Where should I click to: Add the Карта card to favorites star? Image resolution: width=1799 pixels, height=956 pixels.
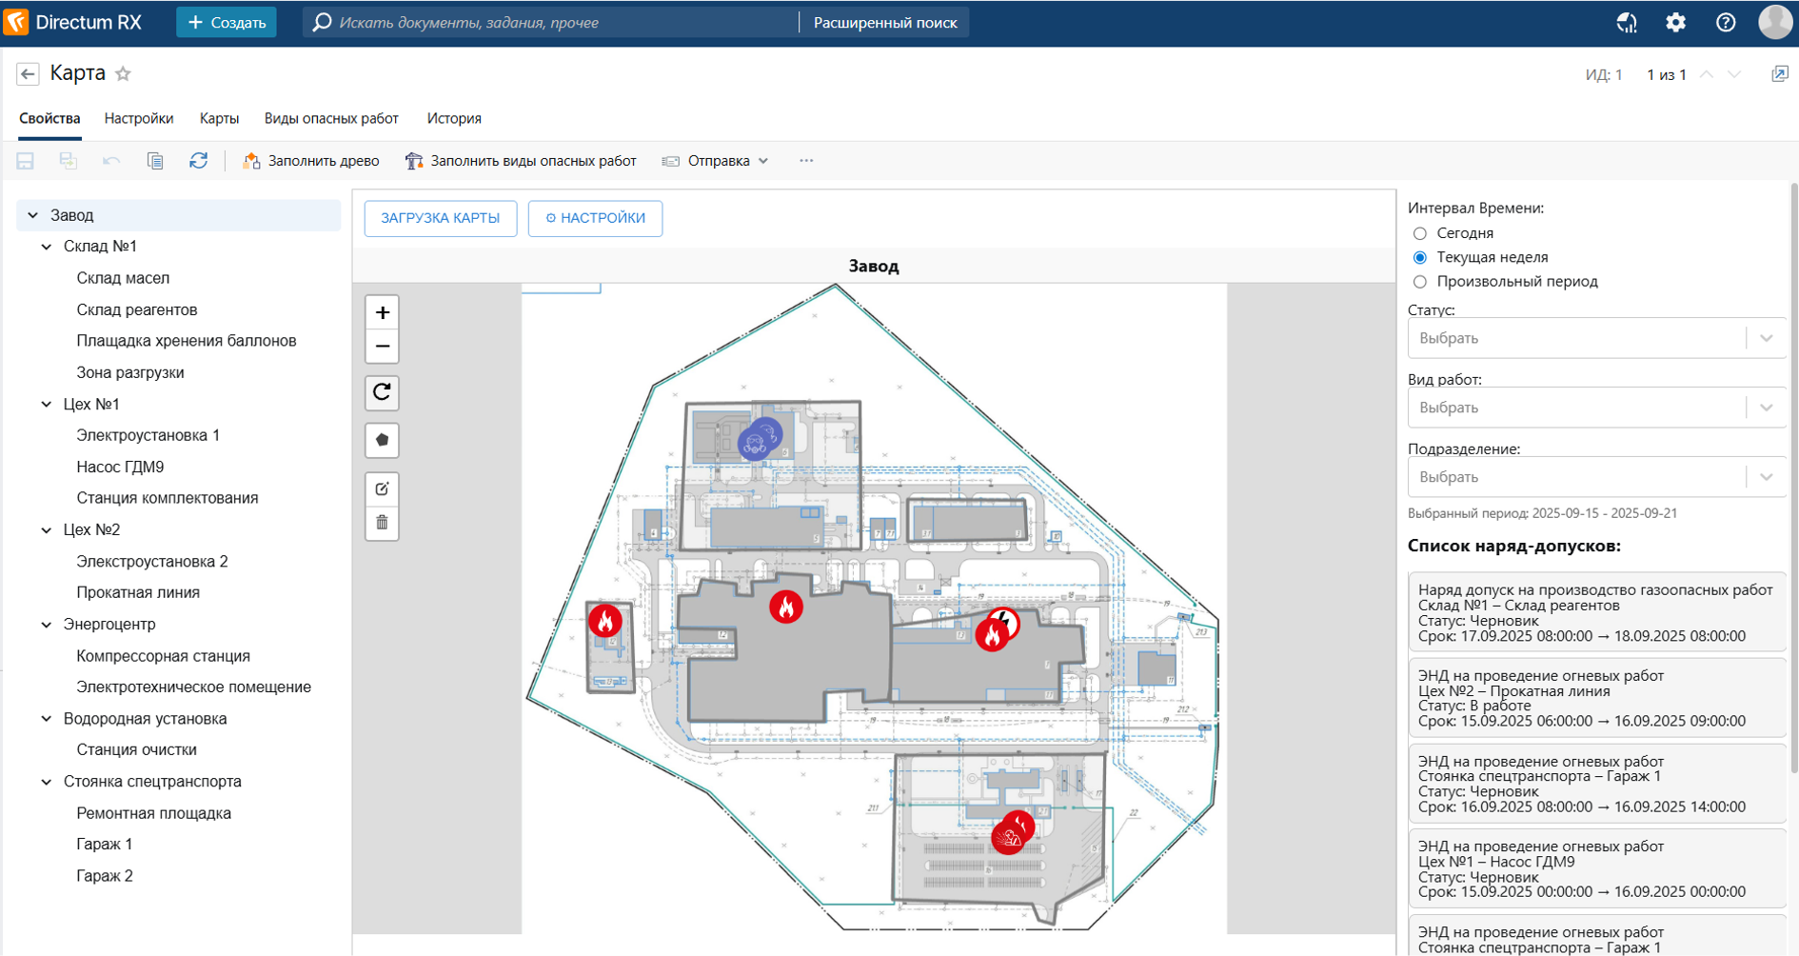coord(123,74)
